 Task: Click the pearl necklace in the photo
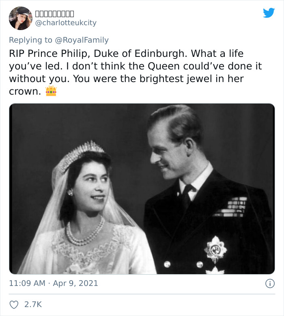85,234
